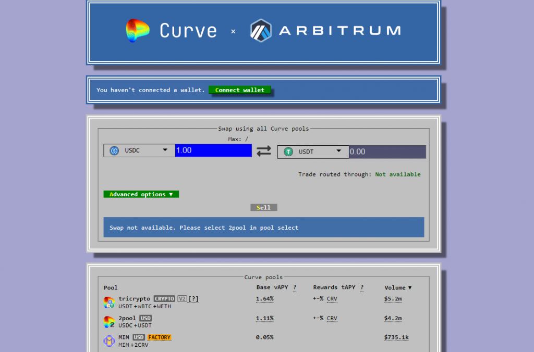The height and width of the screenshot is (352, 534).
Task: Click the 2pool pool icon
Action: [x=109, y=322]
